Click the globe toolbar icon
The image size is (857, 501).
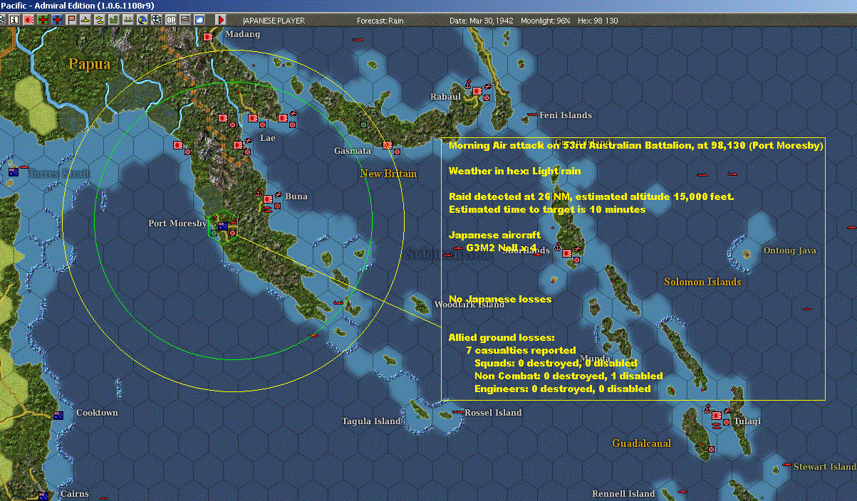pos(142,21)
